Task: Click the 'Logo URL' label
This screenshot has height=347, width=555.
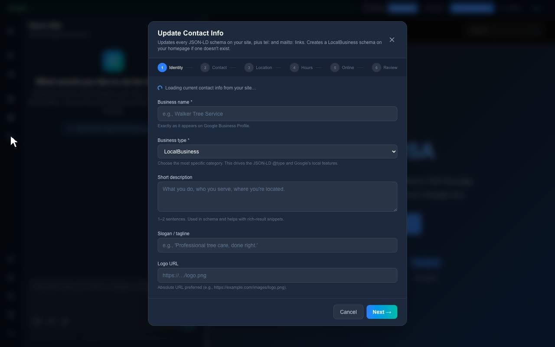Action: tap(168, 264)
